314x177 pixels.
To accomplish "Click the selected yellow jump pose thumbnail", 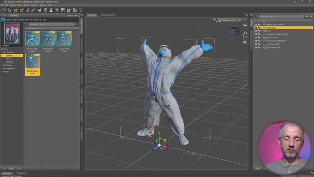I will pyautogui.click(x=32, y=64).
